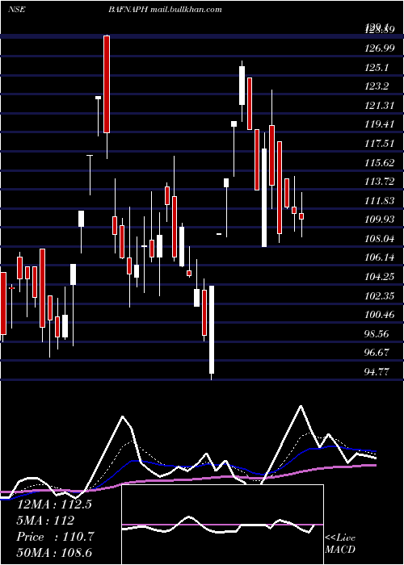Click the 102.35 price axis label
404x565 pixels.
click(x=379, y=296)
